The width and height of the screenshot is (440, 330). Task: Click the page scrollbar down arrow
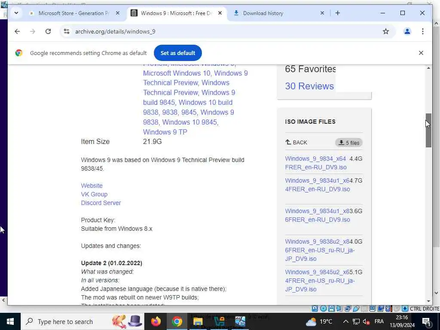tap(428, 301)
